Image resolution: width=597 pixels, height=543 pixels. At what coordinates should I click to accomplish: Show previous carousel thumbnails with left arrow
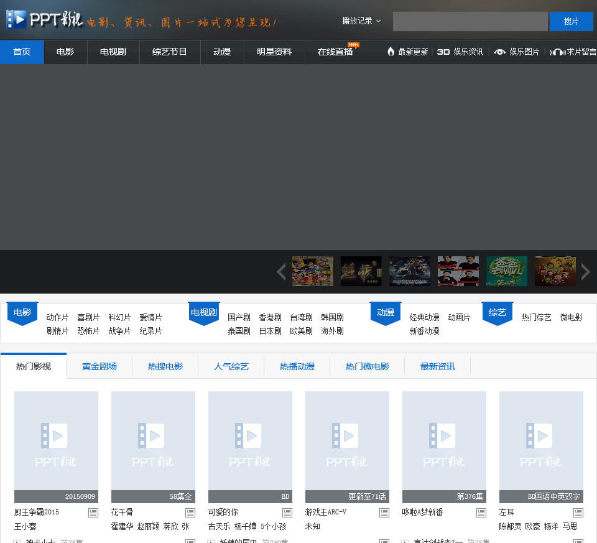point(281,272)
